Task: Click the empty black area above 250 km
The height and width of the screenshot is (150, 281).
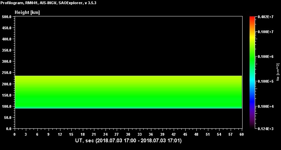Action: 128,45
